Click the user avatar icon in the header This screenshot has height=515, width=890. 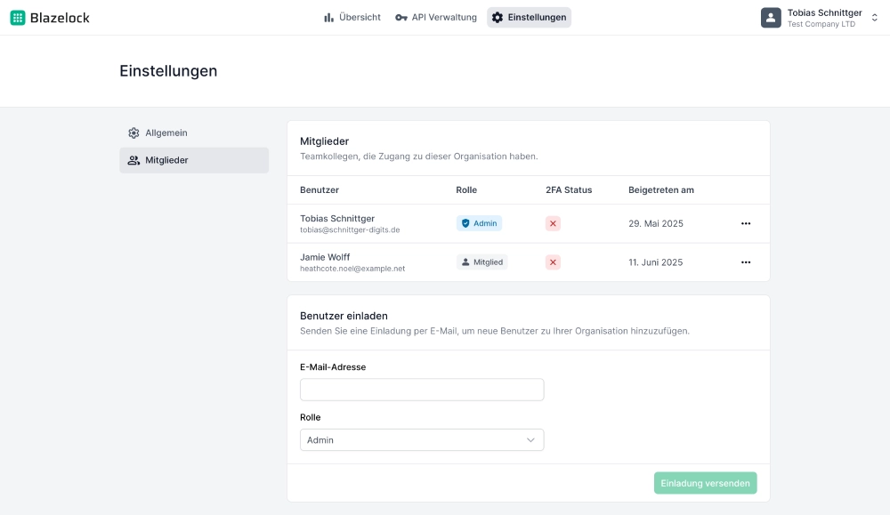[x=770, y=17]
